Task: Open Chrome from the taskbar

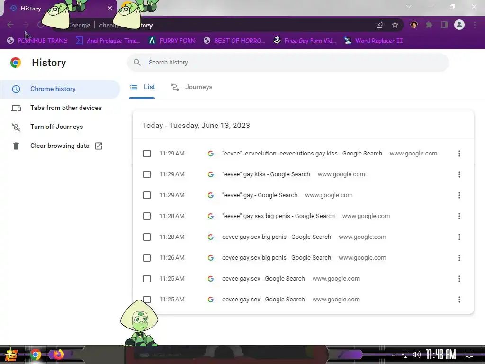Action: [x=35, y=355]
